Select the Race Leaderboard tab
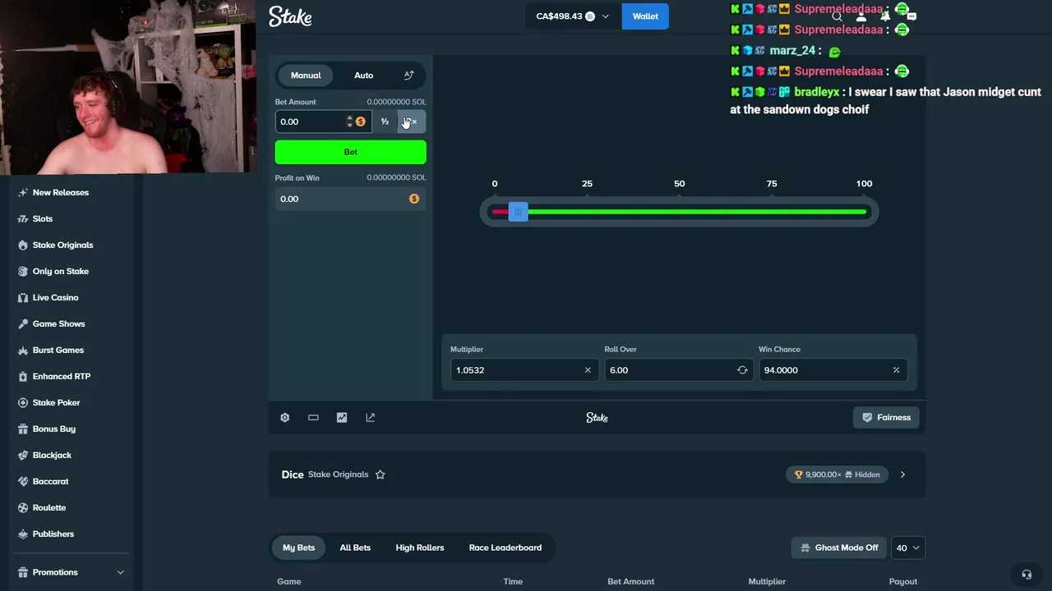 click(505, 547)
